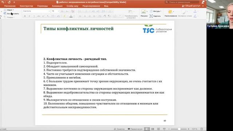The width and height of the screenshot is (233, 131).
Task: Open the user account icon
Action: pyautogui.click(x=203, y=2)
